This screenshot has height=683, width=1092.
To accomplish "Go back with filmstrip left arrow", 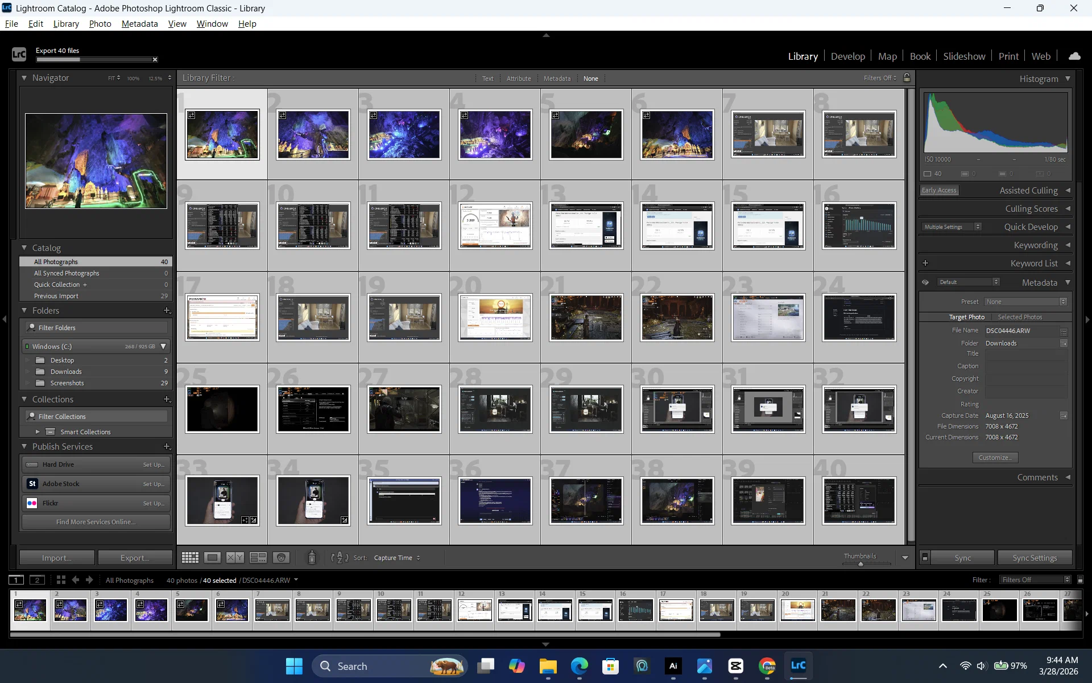I will pos(75,580).
